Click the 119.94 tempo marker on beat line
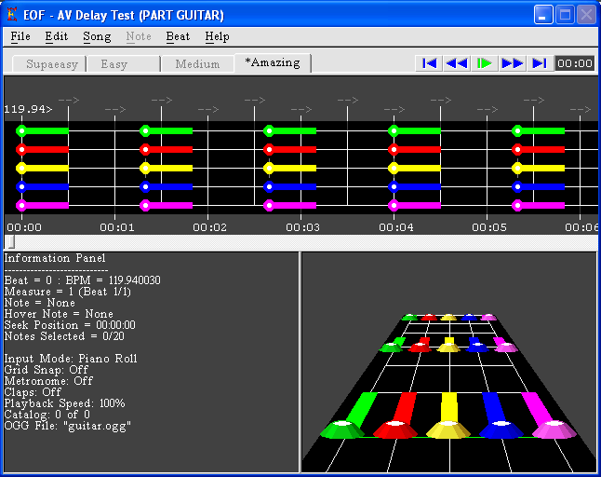The image size is (601, 477). coord(28,109)
